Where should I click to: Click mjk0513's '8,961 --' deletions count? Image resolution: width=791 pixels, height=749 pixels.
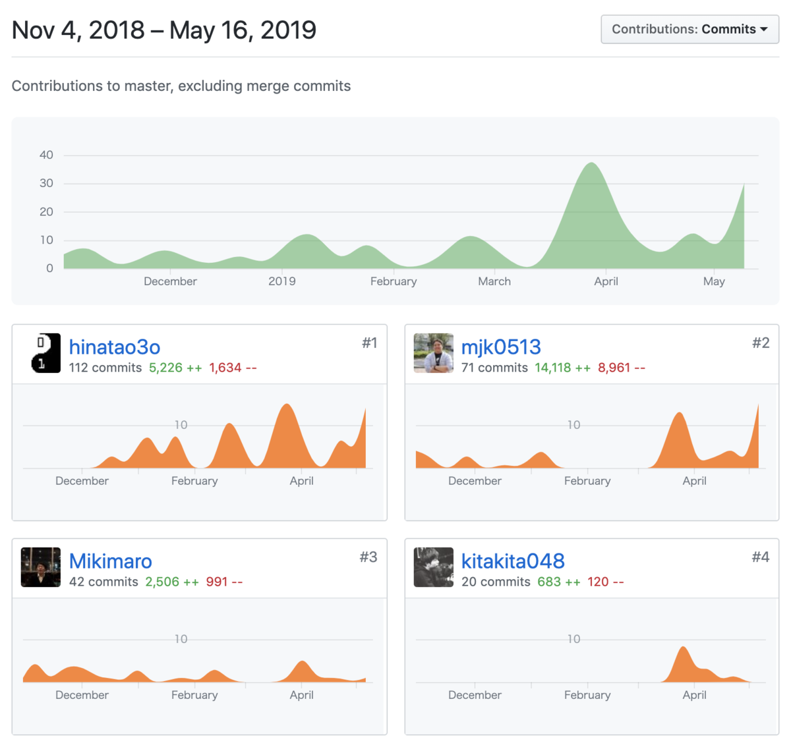(x=622, y=368)
